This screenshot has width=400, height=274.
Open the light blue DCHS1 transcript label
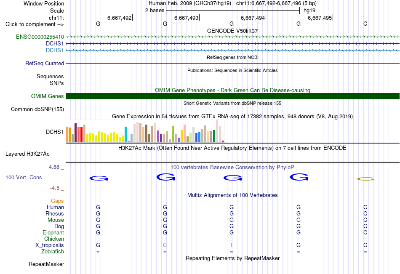click(x=55, y=50)
